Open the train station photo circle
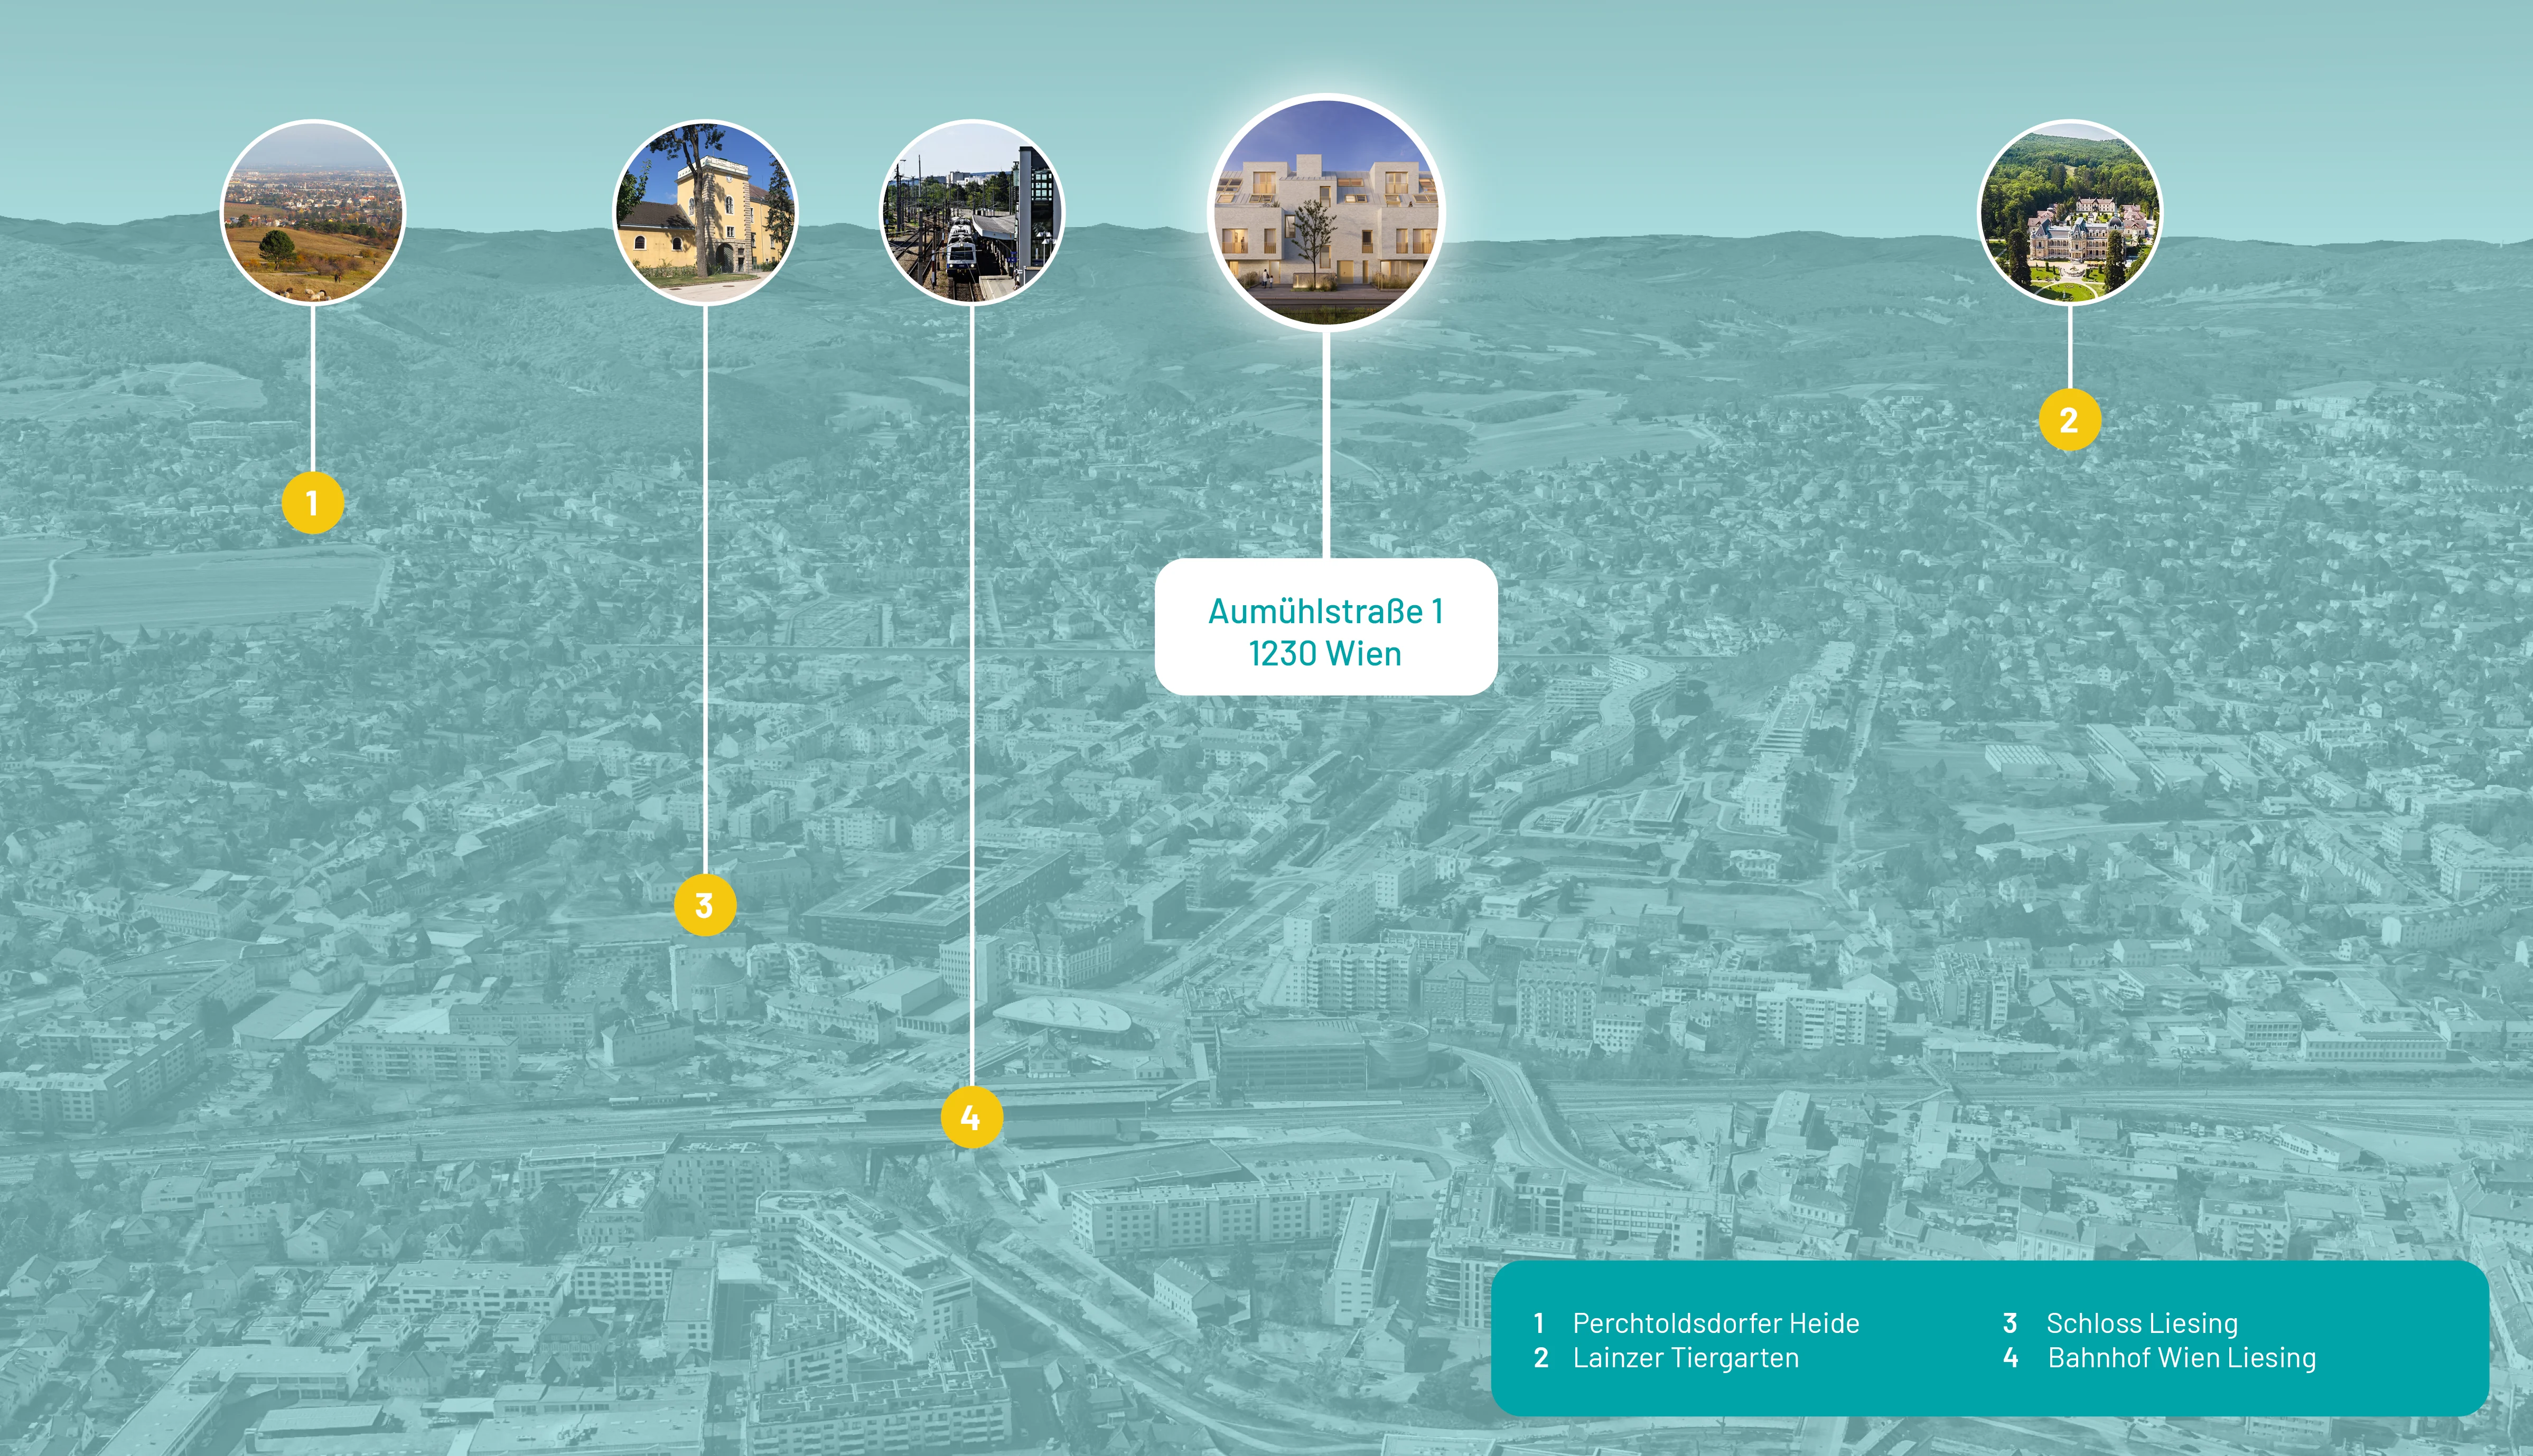Viewport: 2533px width, 1456px height. [x=971, y=212]
